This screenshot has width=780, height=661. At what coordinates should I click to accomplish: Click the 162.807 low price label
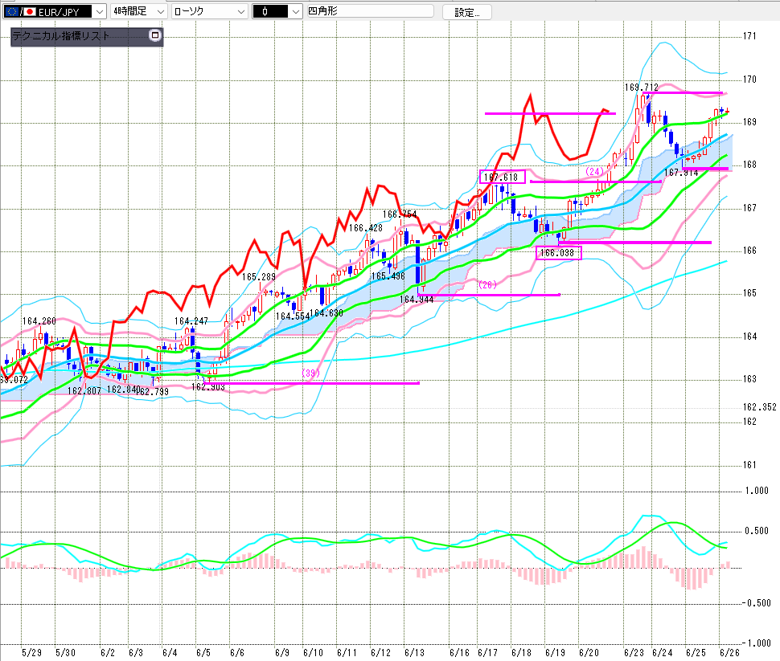coord(84,390)
